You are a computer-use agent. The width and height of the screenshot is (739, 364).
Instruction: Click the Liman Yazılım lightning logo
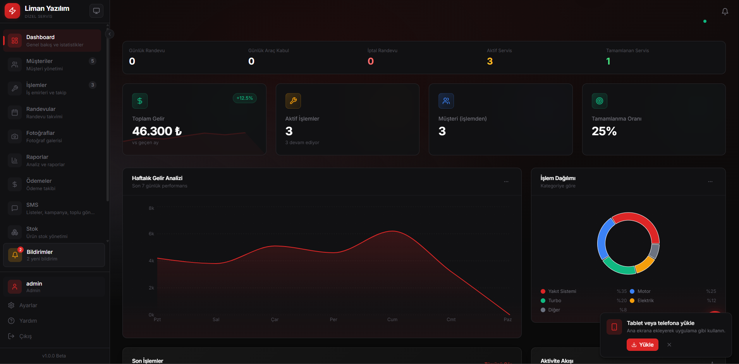point(12,11)
